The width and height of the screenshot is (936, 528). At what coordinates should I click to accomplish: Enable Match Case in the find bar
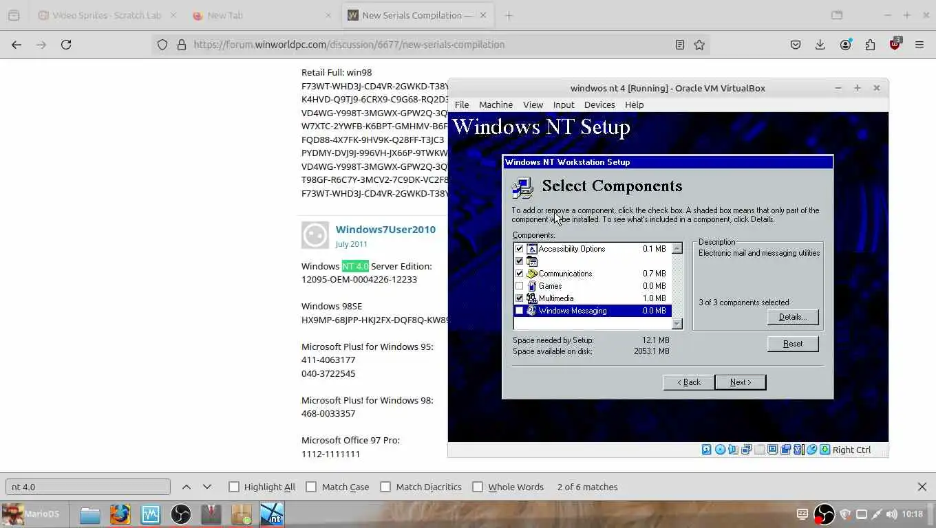(x=311, y=487)
